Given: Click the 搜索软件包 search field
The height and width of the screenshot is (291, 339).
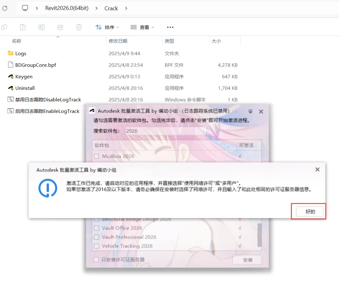Looking at the screenshot, I should [x=166, y=131].
